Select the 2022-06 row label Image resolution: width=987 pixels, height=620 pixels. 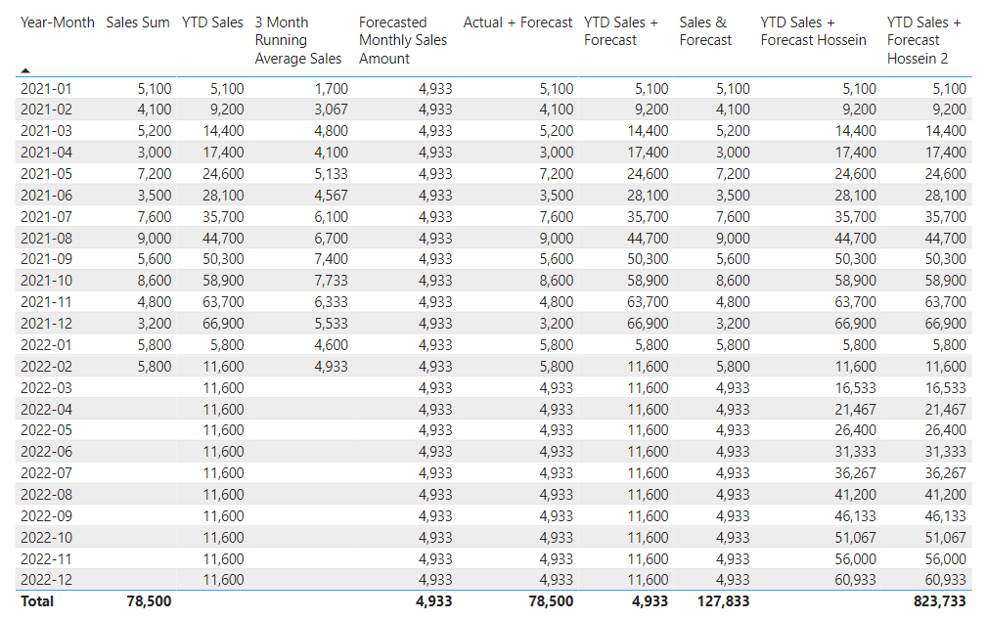(47, 452)
